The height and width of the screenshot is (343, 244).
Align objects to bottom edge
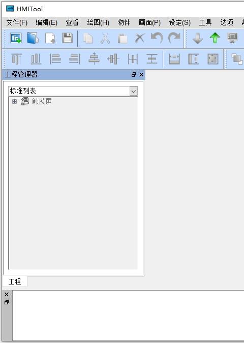tap(36, 59)
